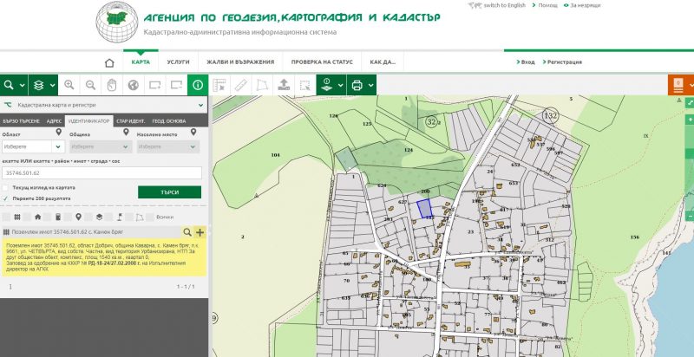This screenshot has height=357, width=694.
Task: Open the 'Област' dropdown
Action: tap(32, 147)
